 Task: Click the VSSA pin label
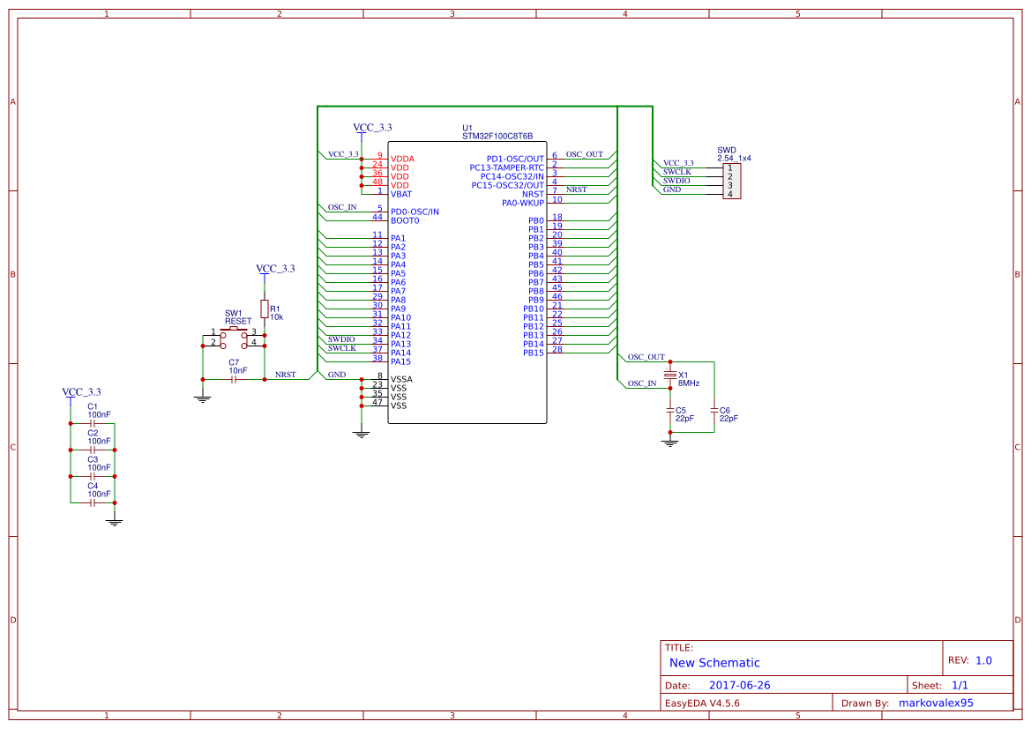point(401,379)
